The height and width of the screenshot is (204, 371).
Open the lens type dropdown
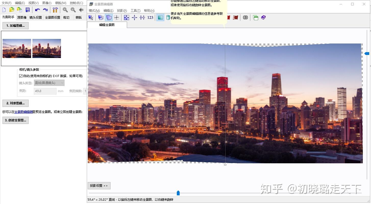click(49, 83)
